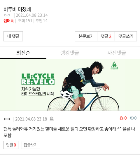Click the thumbs-up icon on the comment
The image size is (140, 156).
pos(122,118)
